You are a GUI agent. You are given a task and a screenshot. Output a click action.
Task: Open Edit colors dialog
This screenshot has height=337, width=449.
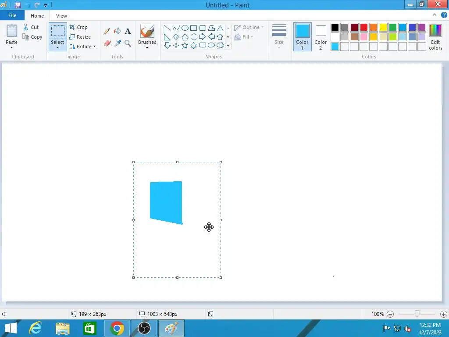tap(435, 37)
